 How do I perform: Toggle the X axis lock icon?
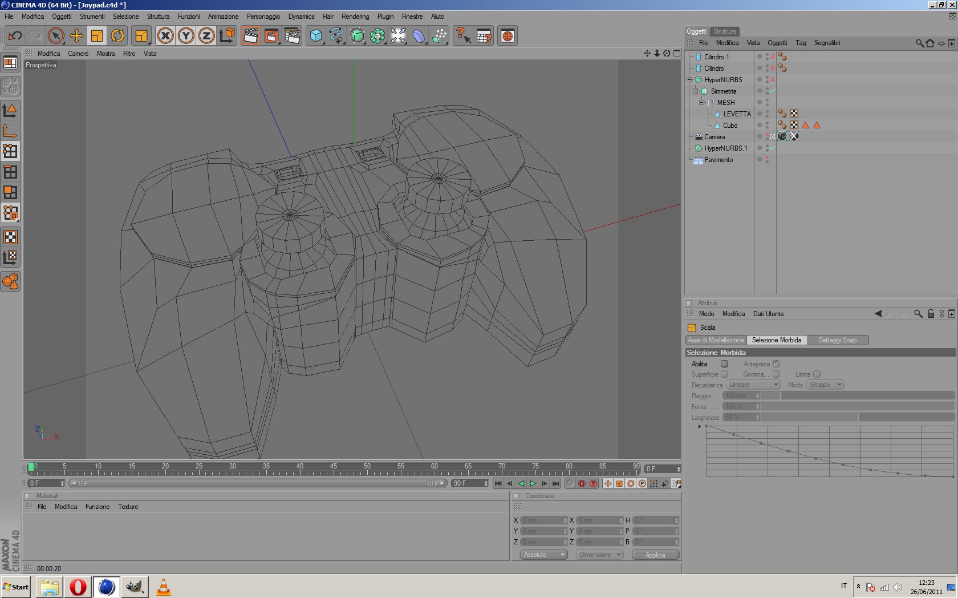coord(165,36)
